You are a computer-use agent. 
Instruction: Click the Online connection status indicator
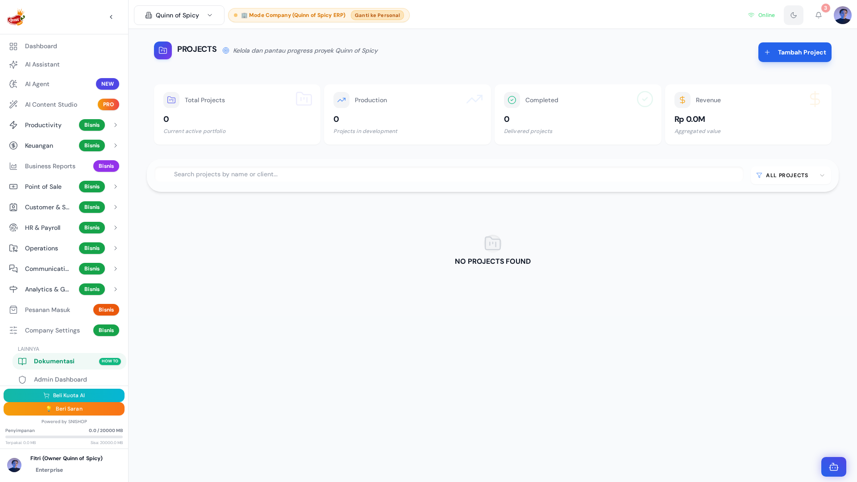(761, 15)
